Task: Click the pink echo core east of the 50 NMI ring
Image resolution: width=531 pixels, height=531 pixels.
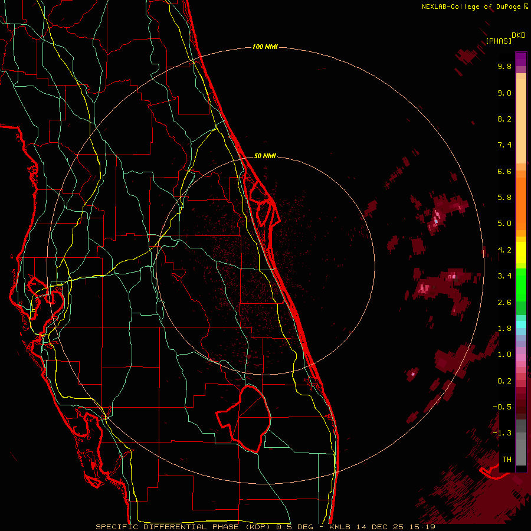Action: (437, 218)
